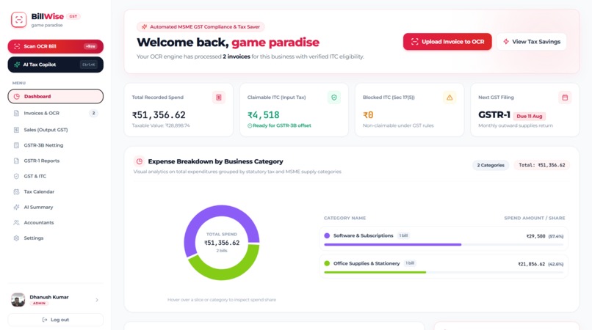The height and width of the screenshot is (330, 592).
Task: Click the Scan OCR Bill button
Action: [56, 46]
